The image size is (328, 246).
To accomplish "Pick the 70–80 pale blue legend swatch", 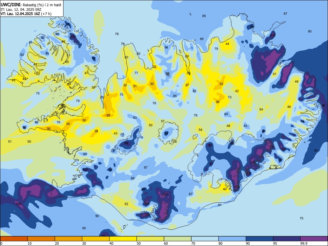I will click(x=205, y=239).
